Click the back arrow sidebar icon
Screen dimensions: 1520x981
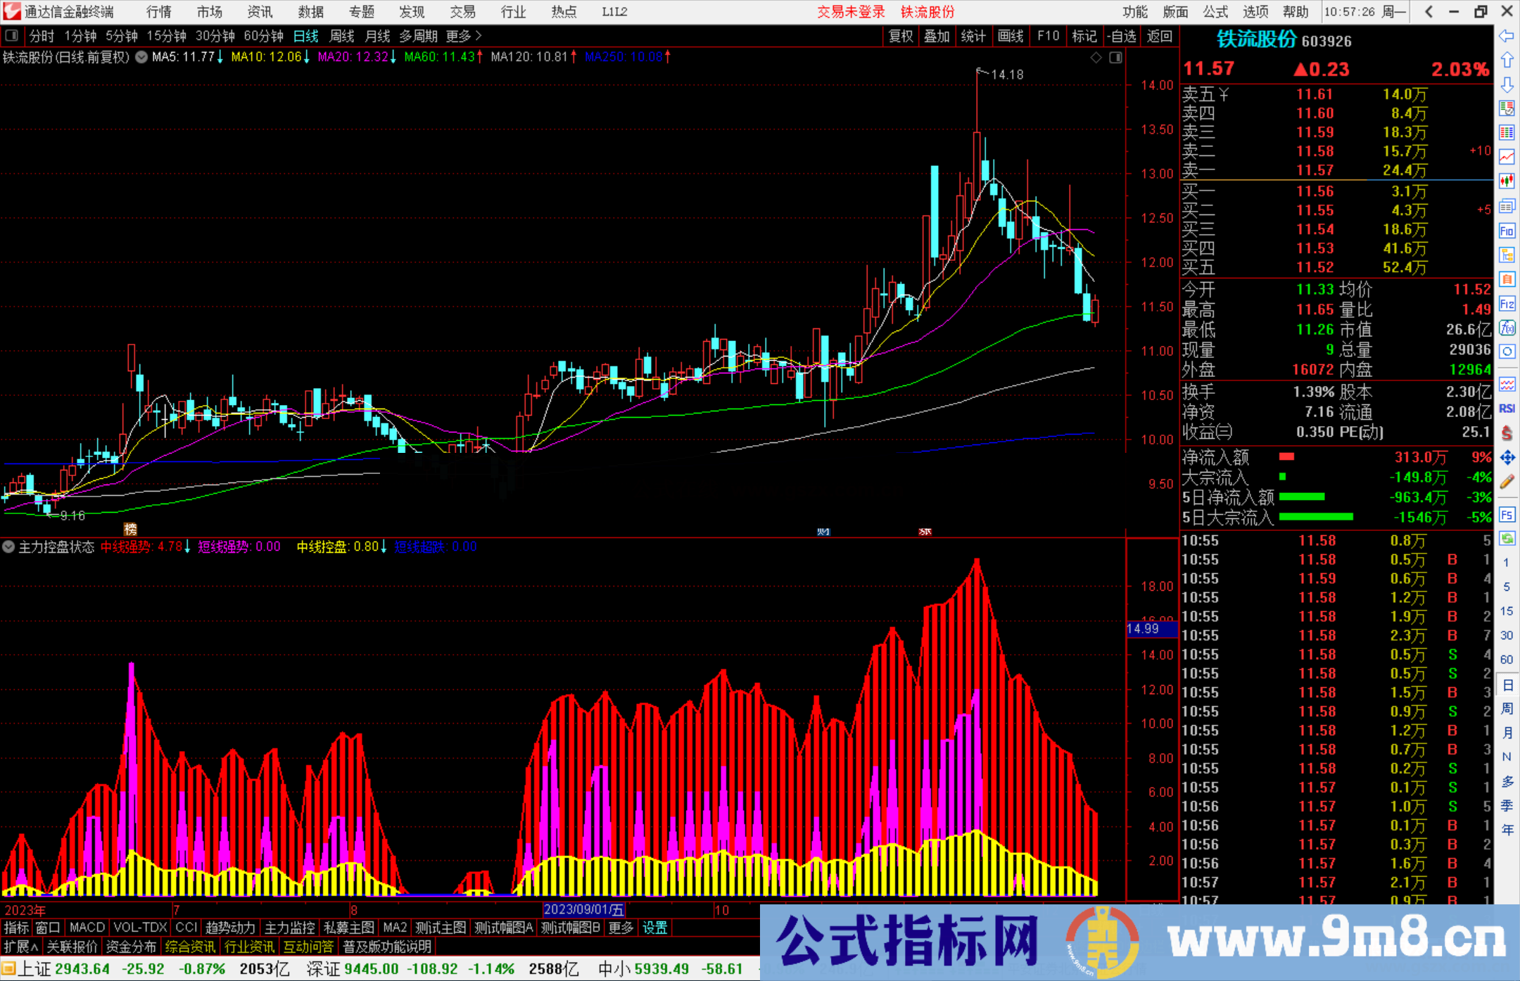click(1507, 36)
